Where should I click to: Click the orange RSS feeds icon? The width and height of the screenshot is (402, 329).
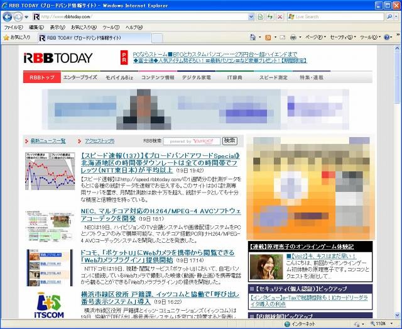point(268,38)
